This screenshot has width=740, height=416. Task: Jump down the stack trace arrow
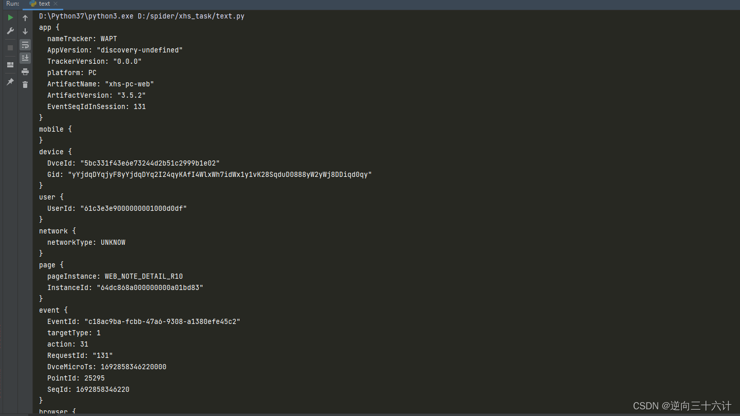click(25, 31)
